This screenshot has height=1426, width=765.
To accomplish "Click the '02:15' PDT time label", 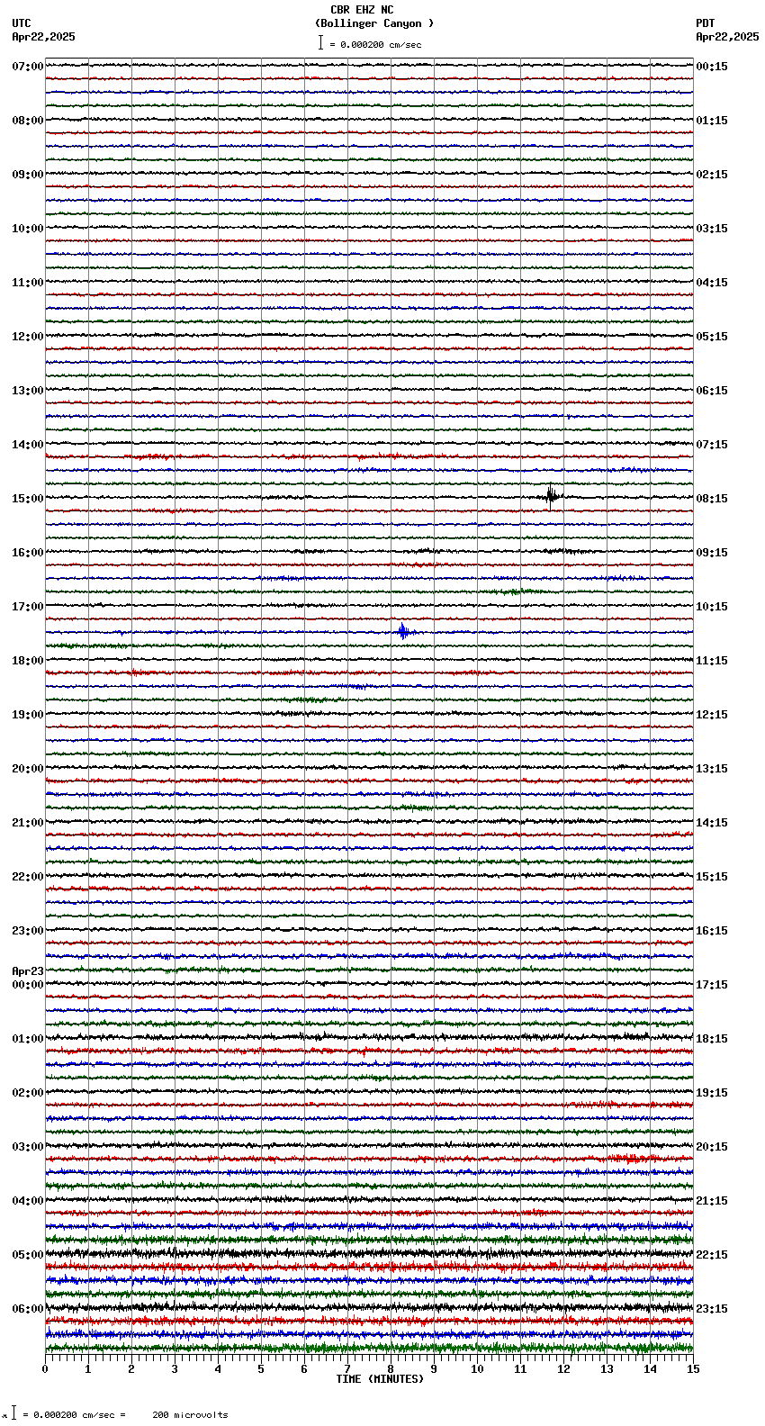I will pos(712,175).
